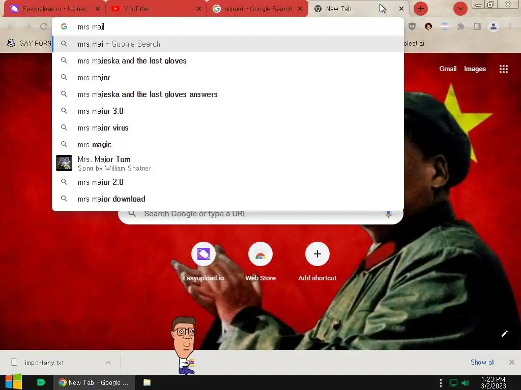Activate the New Tab - Google Chrome taskbar button

tap(94, 382)
